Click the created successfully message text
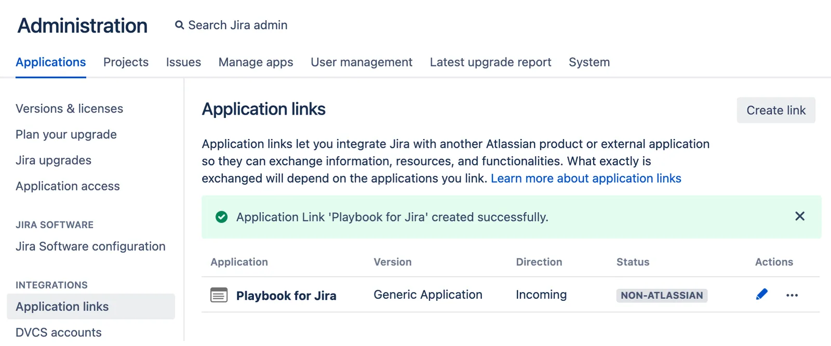The width and height of the screenshot is (831, 346). 392,217
